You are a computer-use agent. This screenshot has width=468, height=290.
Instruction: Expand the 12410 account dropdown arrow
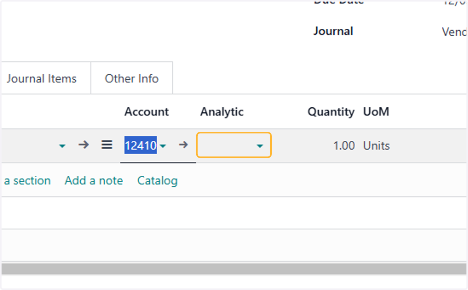point(163,146)
